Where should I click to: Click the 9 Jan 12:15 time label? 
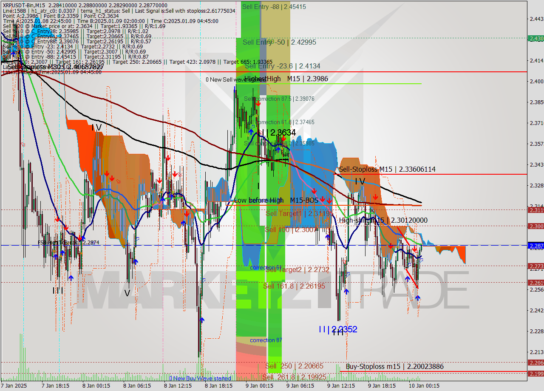click(x=341, y=386)
